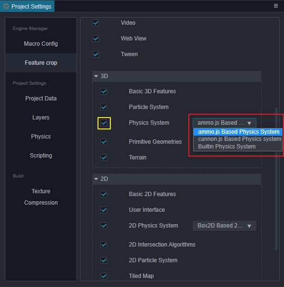Uncheck the Terrain checkbox

pos(104,158)
